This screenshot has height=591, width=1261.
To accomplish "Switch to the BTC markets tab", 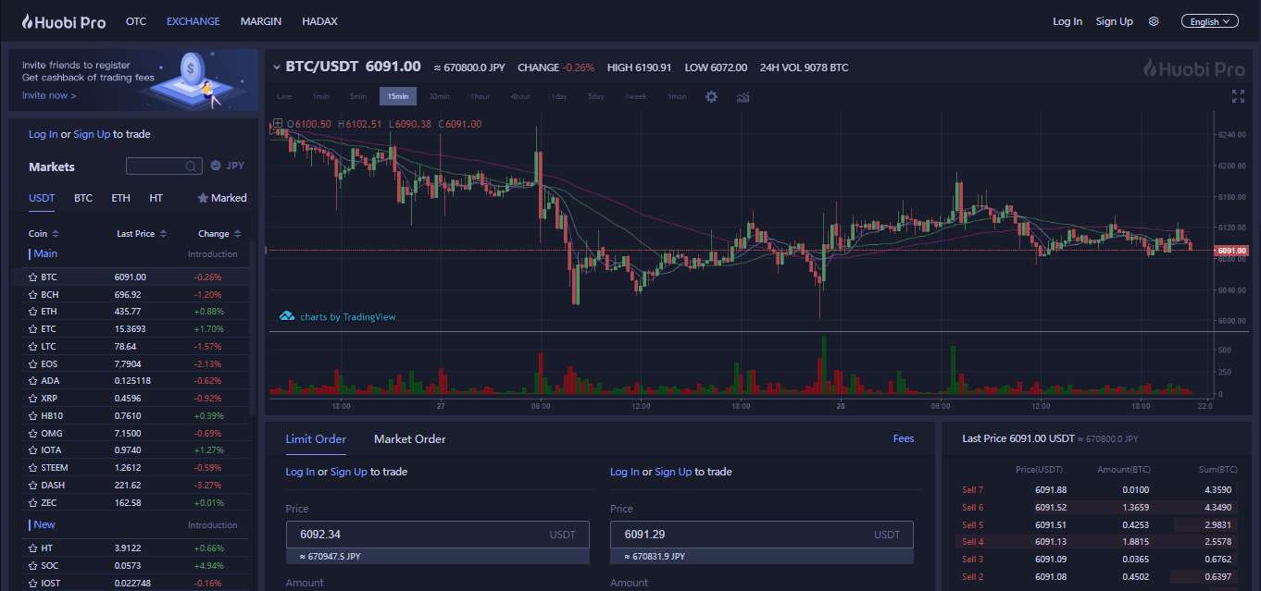I will pyautogui.click(x=83, y=198).
